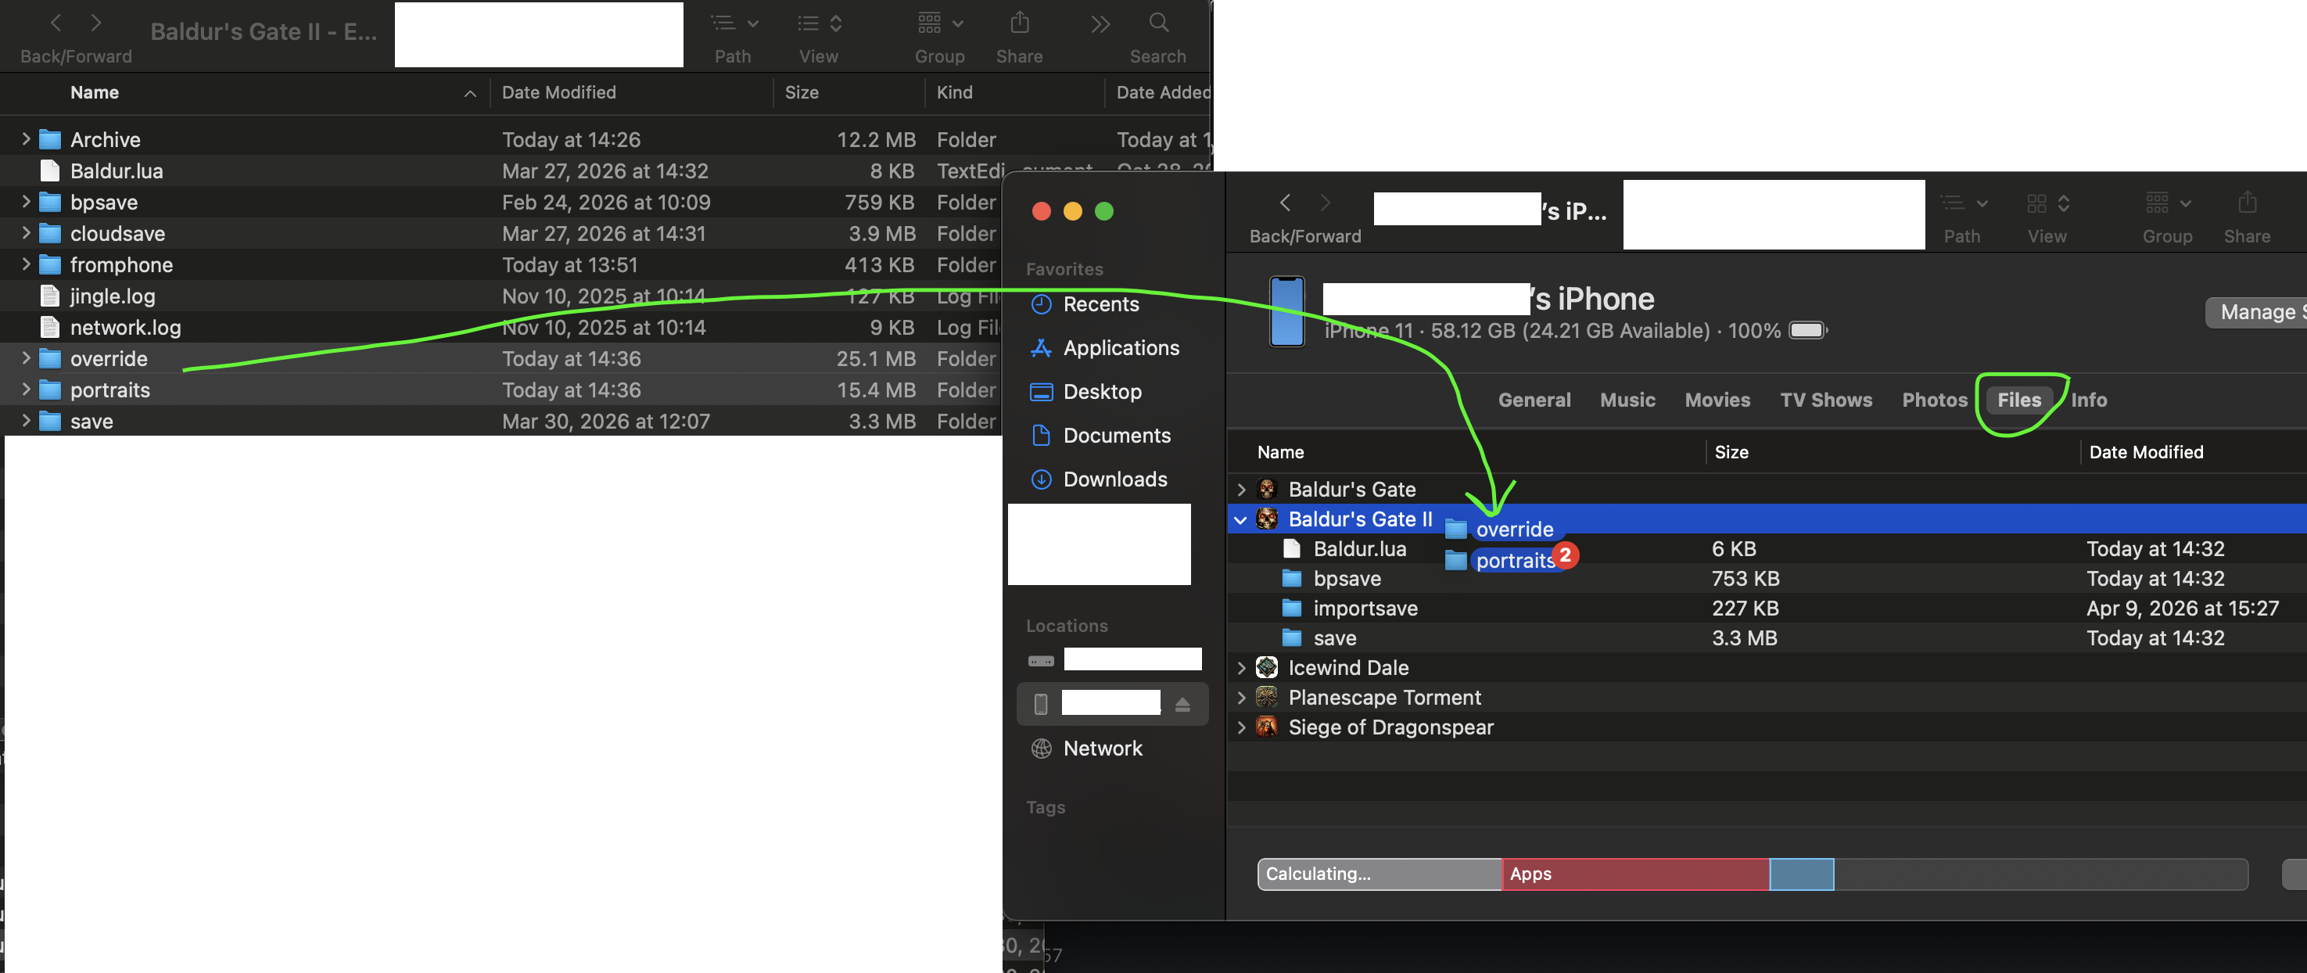Image resolution: width=2307 pixels, height=973 pixels.
Task: Show more toolbar items in left window
Action: [1100, 24]
